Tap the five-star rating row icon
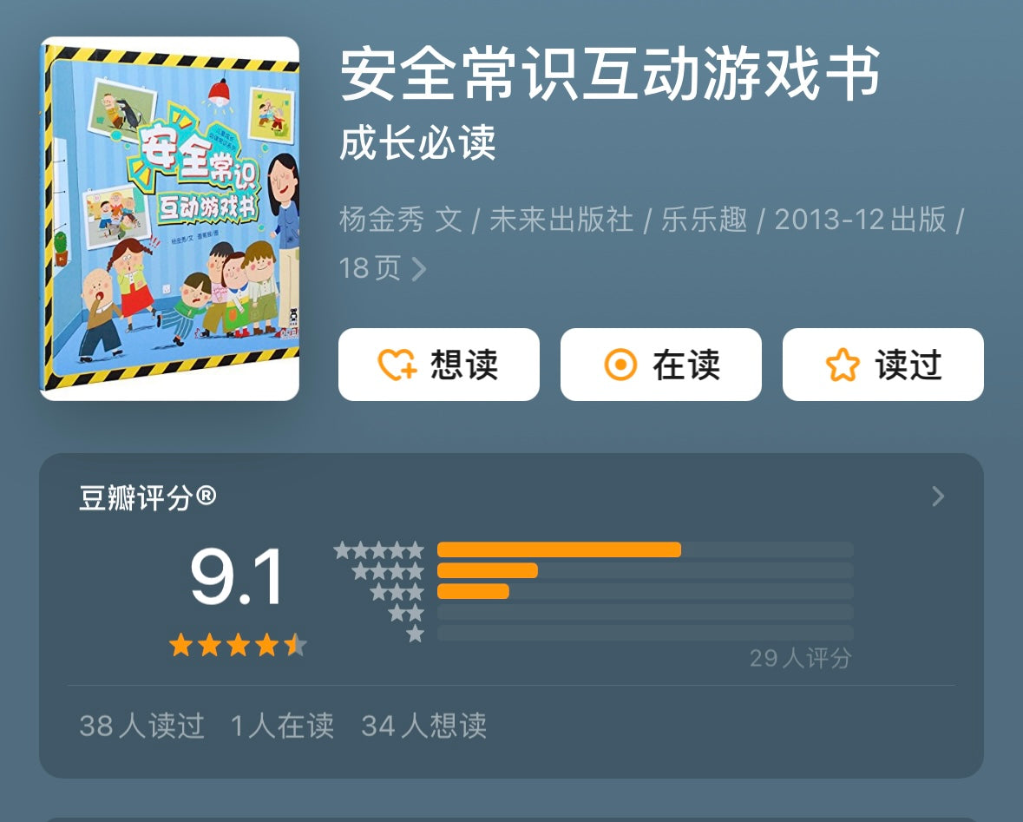The width and height of the screenshot is (1023, 822). 378,550
